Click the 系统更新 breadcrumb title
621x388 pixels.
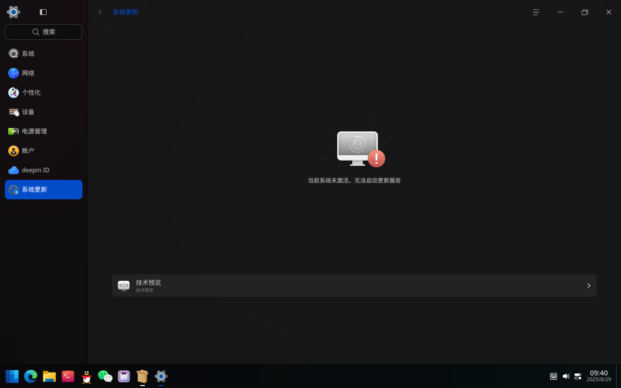pyautogui.click(x=126, y=12)
